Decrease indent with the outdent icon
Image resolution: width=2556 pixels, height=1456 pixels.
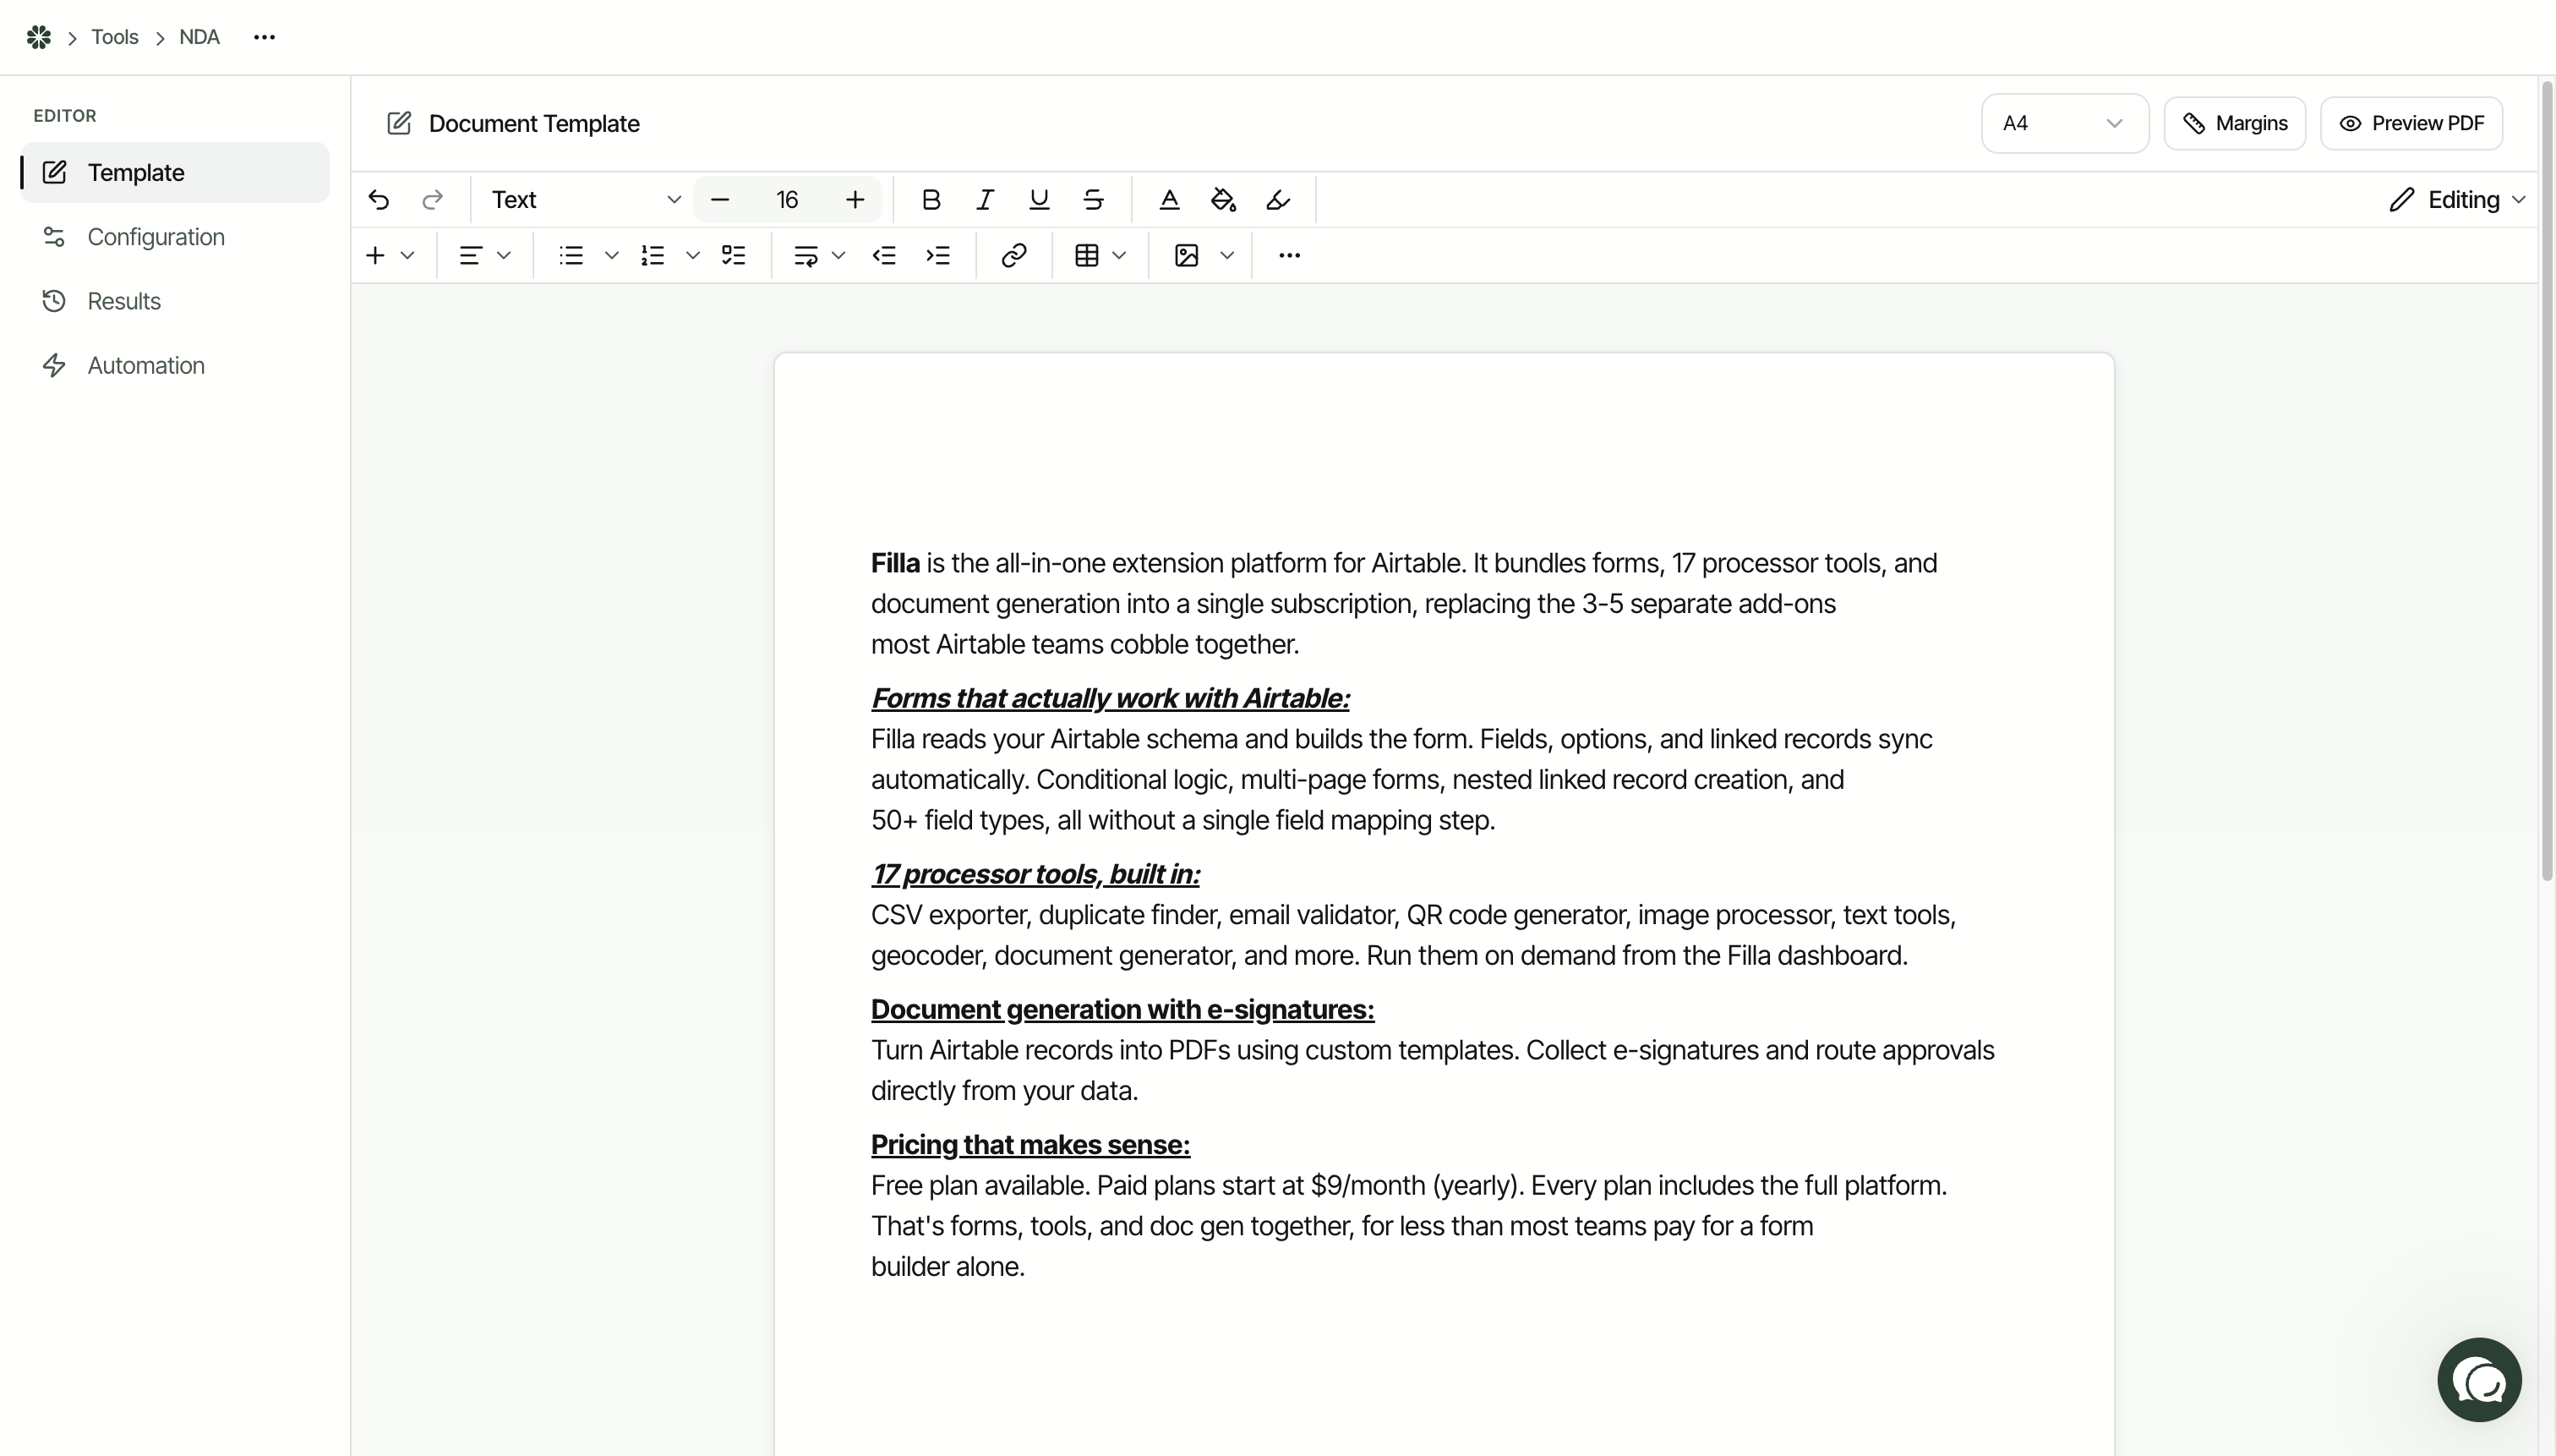(883, 255)
